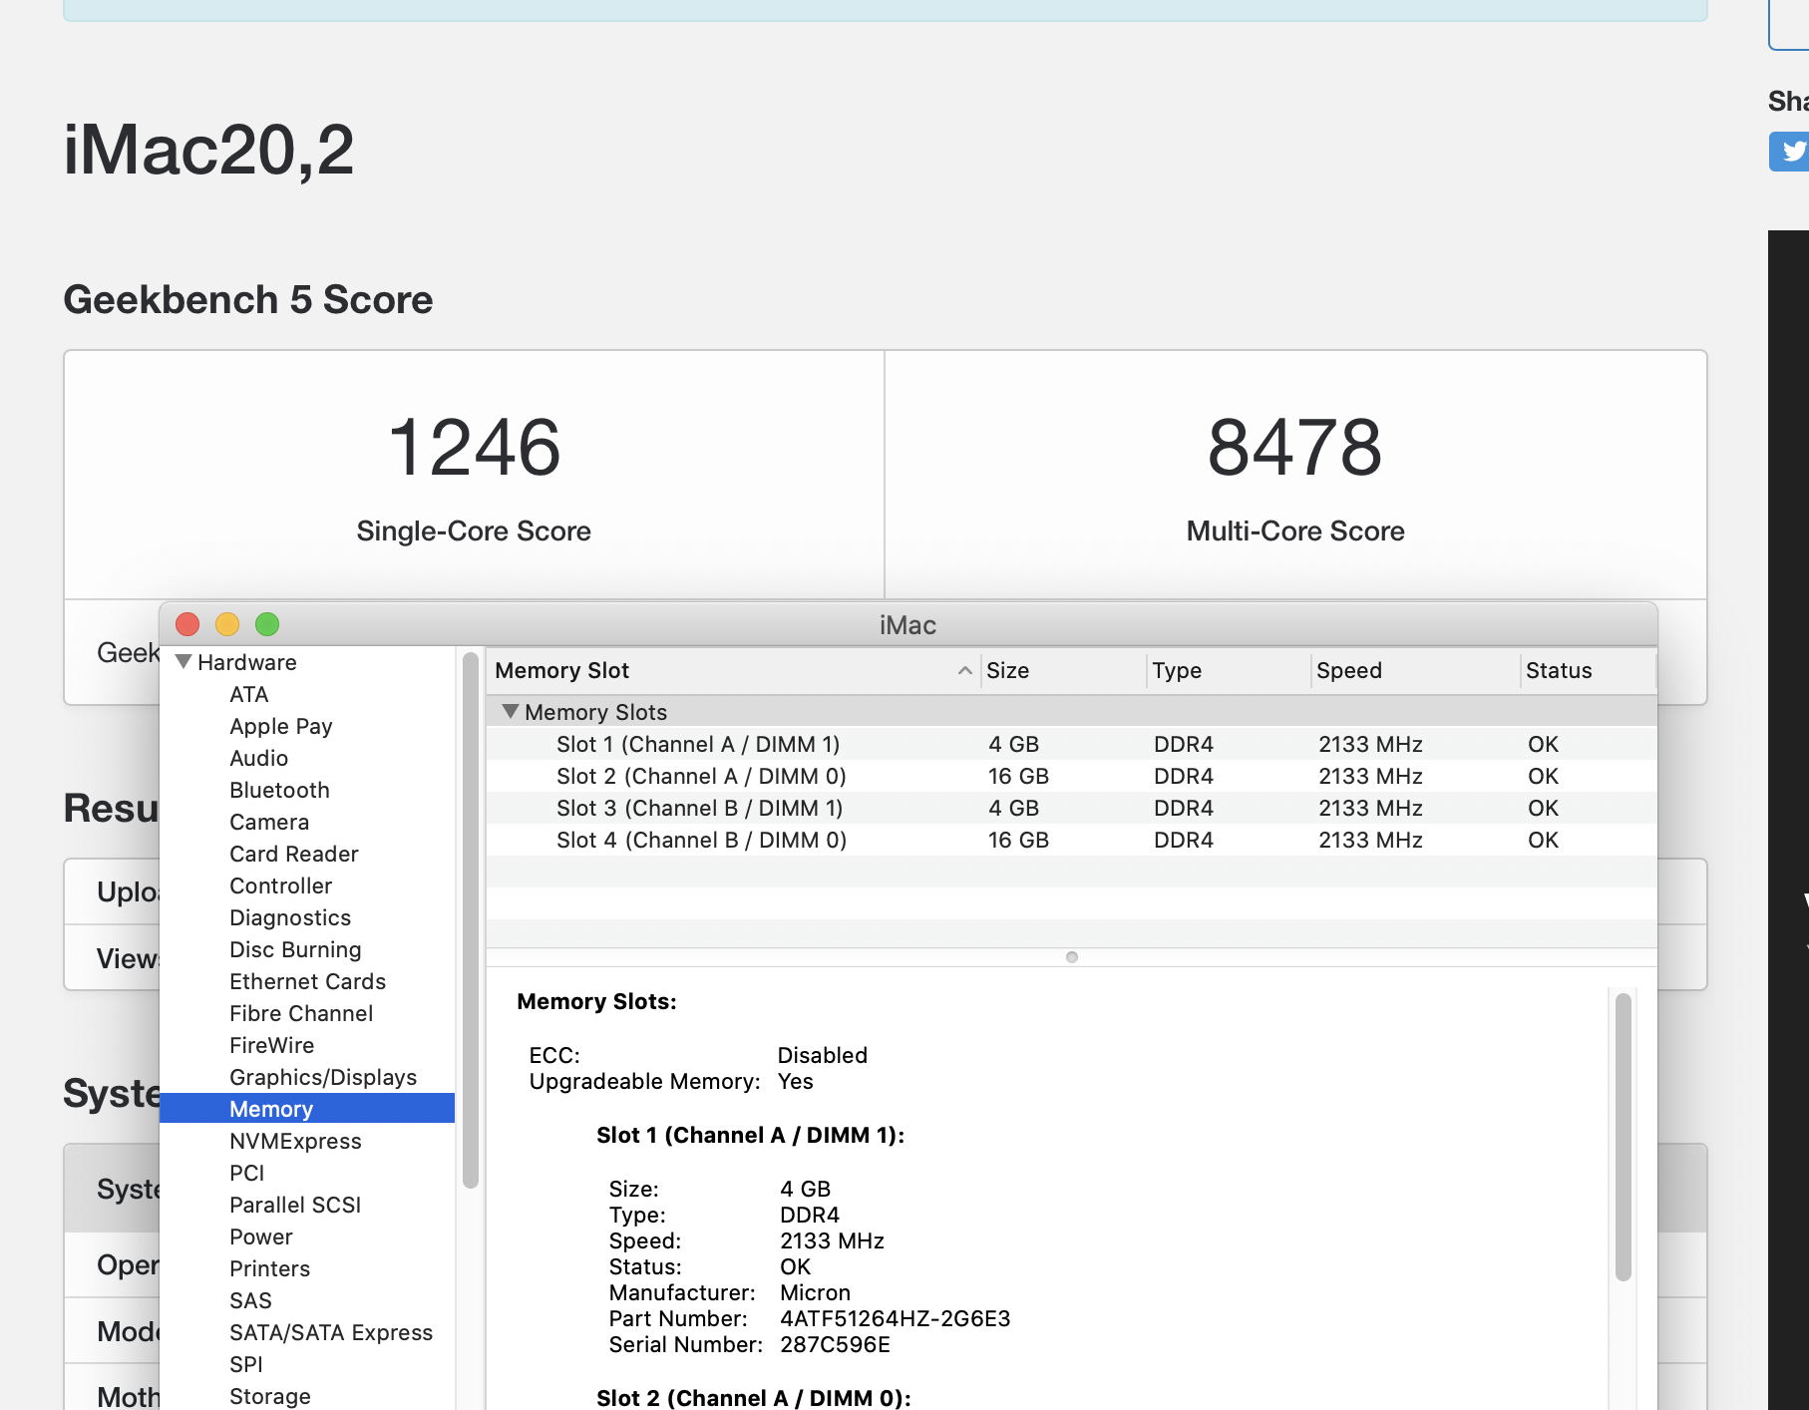The width and height of the screenshot is (1809, 1410).
Task: Click the Upgradeable Memory value Yes
Action: pyautogui.click(x=796, y=1081)
